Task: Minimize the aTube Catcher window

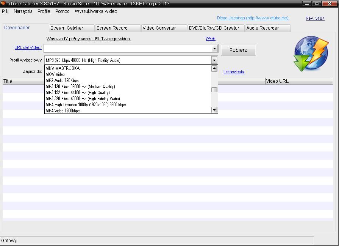Action: point(307,3)
